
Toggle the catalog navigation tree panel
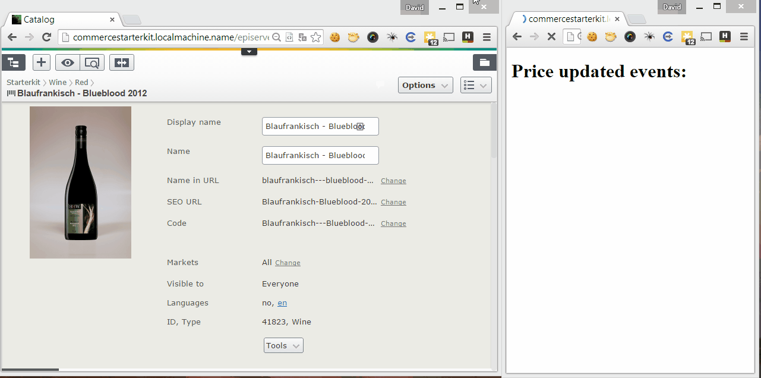click(x=13, y=62)
